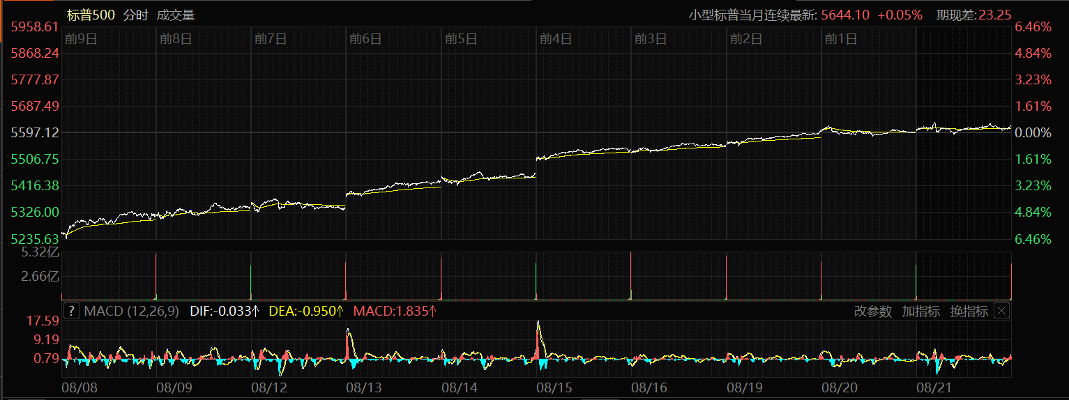Select the 前5日 day marker
Image resolution: width=1069 pixels, height=400 pixels.
point(460,39)
